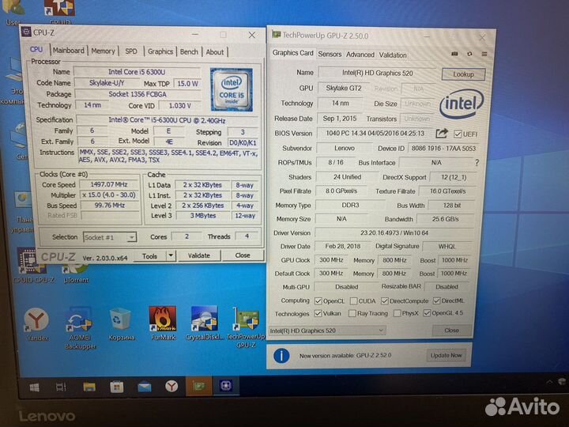Open Task View on the taskbar

click(x=61, y=387)
